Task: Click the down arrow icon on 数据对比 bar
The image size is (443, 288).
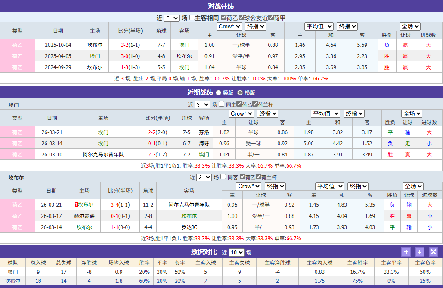Action: click(419, 252)
